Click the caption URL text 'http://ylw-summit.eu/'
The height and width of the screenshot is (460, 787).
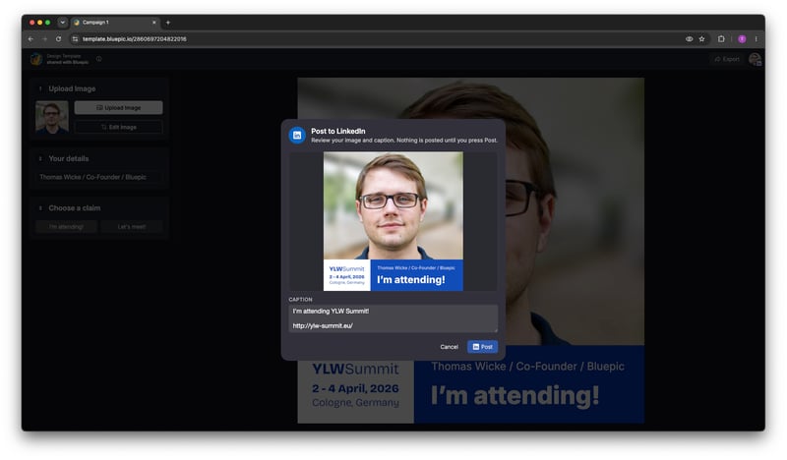pyautogui.click(x=323, y=325)
